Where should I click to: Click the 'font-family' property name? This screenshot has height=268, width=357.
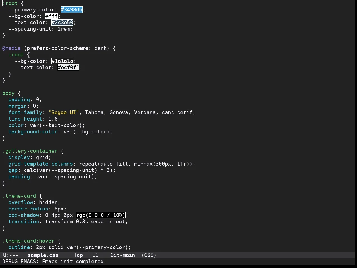(25, 113)
